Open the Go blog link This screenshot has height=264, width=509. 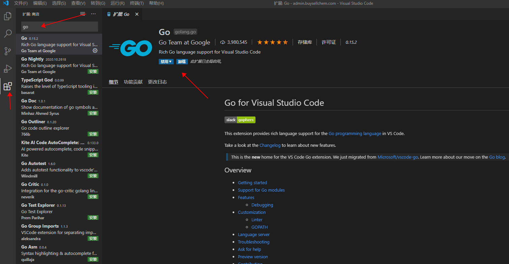[x=497, y=157]
